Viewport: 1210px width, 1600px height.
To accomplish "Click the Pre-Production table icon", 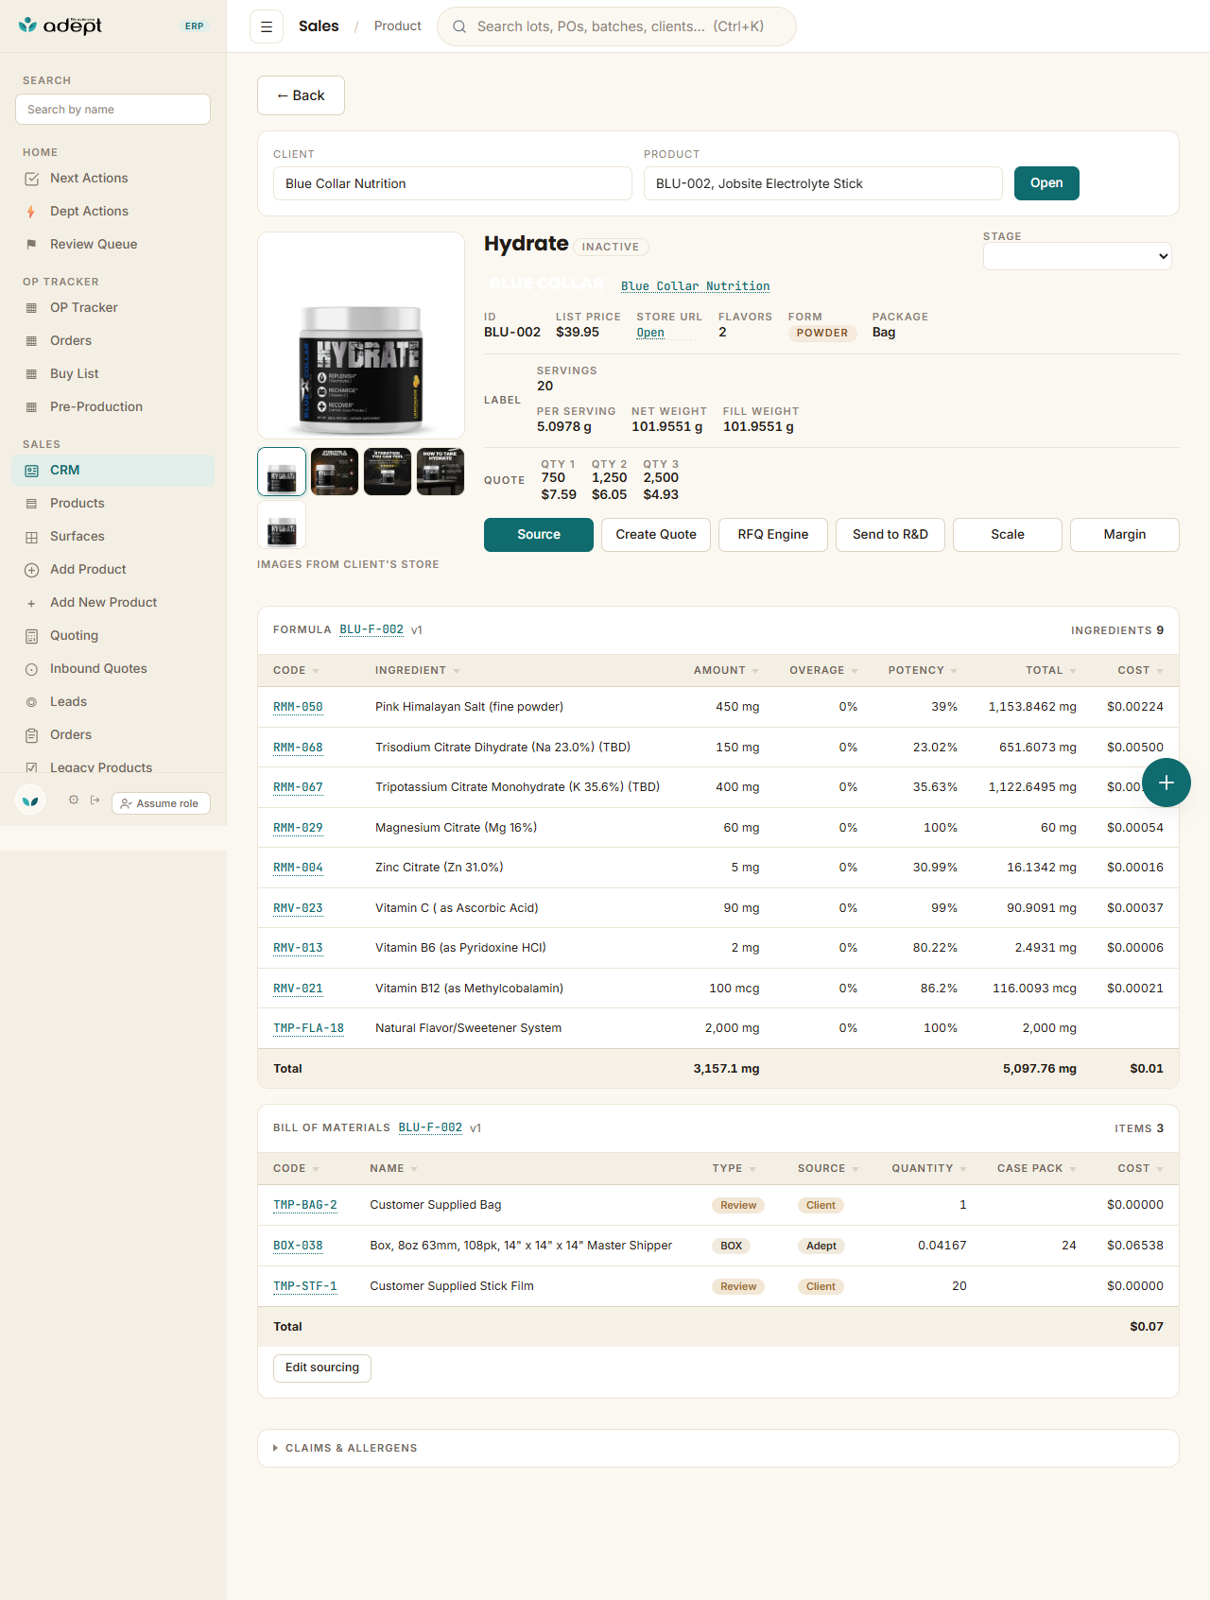I will [x=31, y=407].
